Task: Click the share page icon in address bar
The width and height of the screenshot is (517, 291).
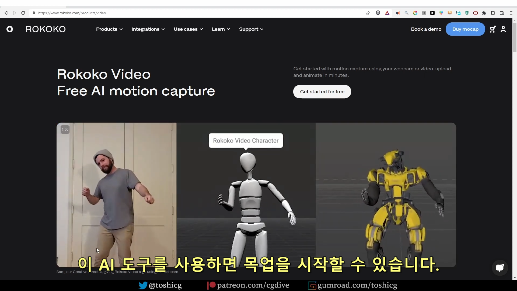Action: coord(368,13)
